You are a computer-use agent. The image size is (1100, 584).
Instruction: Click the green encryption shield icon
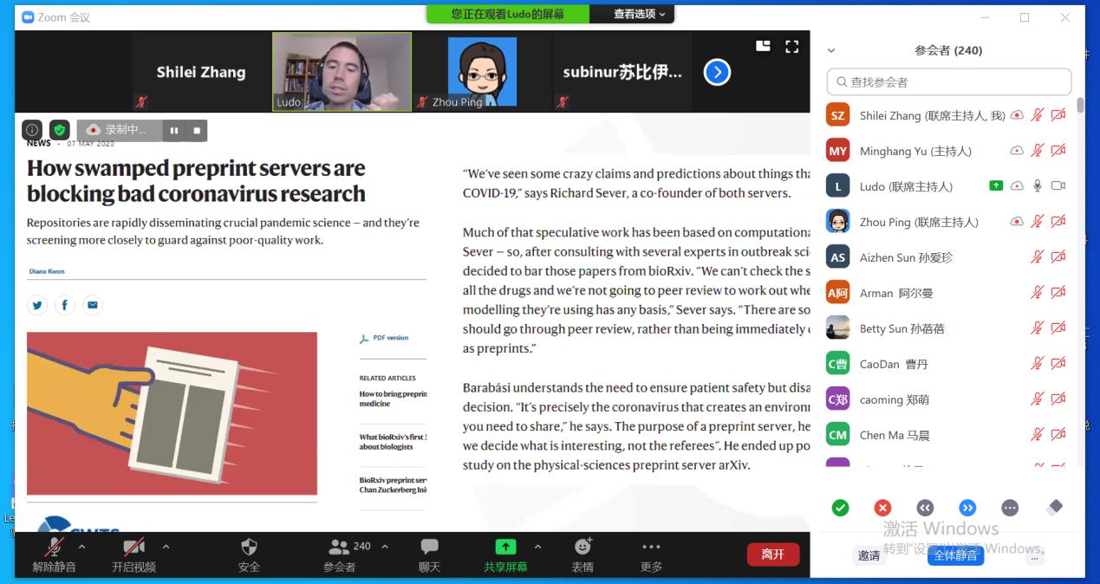[x=60, y=130]
